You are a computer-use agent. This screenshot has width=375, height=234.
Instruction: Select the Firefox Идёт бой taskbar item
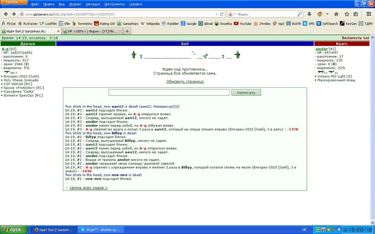pyautogui.click(x=55, y=230)
